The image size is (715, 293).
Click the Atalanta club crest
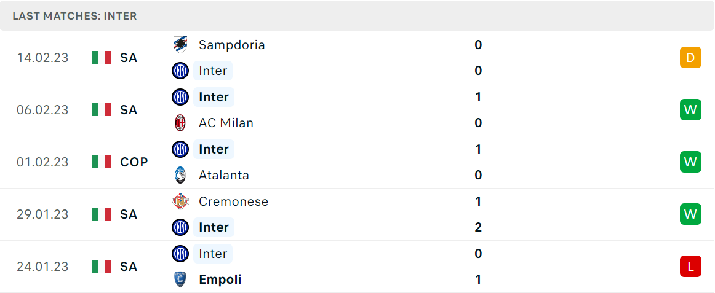(180, 175)
